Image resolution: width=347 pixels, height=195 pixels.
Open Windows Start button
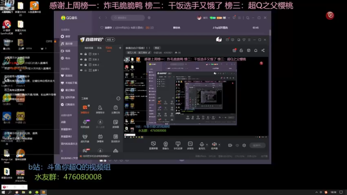click(3, 192)
